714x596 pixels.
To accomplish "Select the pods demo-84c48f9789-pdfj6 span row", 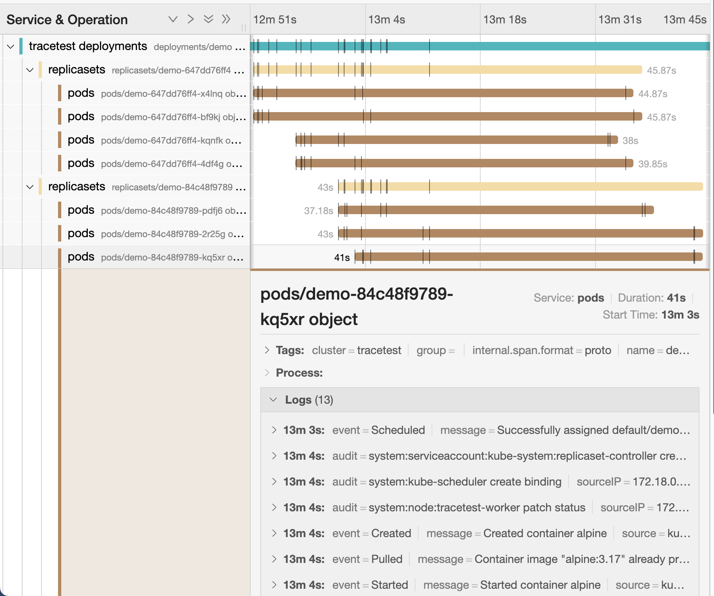I will pyautogui.click(x=153, y=210).
